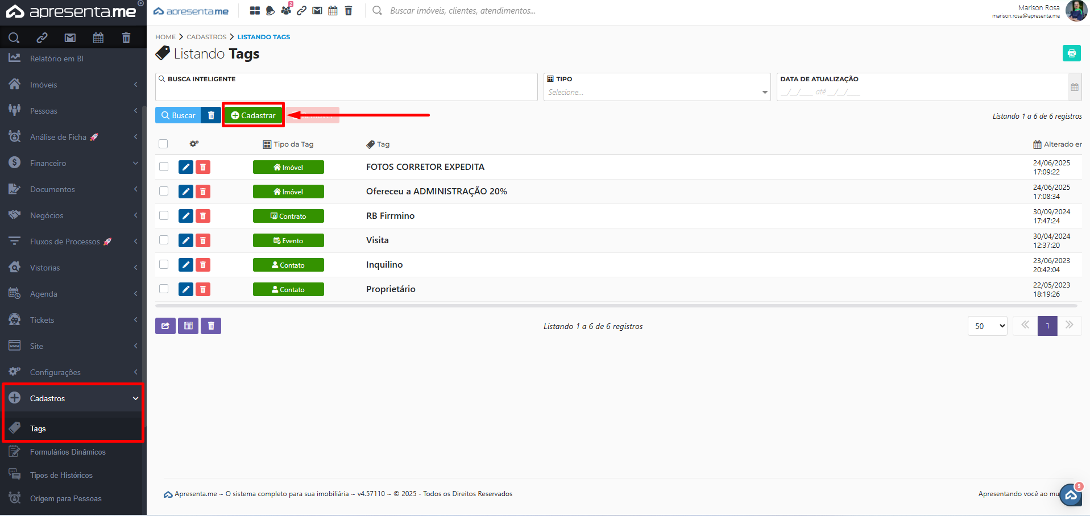Screen dimensions: 1090x516
Task: Open Formulários Dinâmicos in the sidebar
Action: tap(68, 452)
